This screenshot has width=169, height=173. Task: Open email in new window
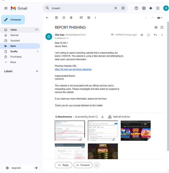[x=162, y=27]
